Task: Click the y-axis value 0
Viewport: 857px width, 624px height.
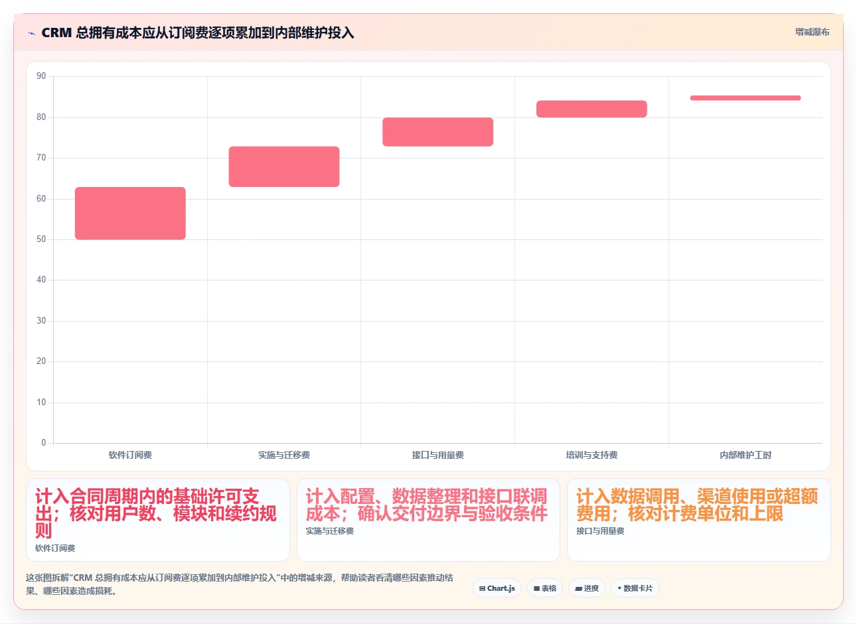Action: click(x=44, y=443)
